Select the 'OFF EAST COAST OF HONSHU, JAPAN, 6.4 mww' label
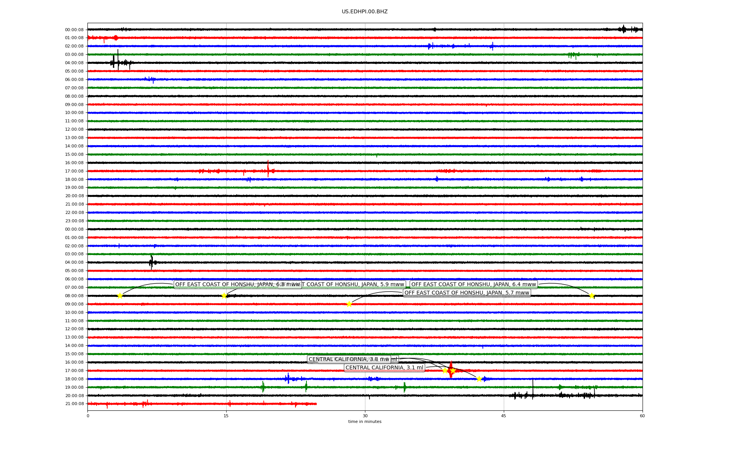Viewport: 730px width, 456px height. [473, 284]
